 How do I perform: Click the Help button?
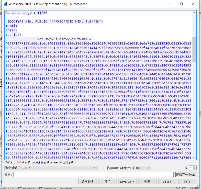[187, 182]
